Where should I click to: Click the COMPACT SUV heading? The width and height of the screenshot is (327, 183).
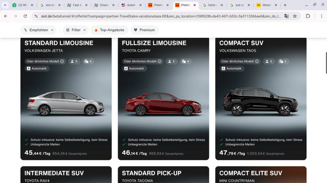pos(241,43)
